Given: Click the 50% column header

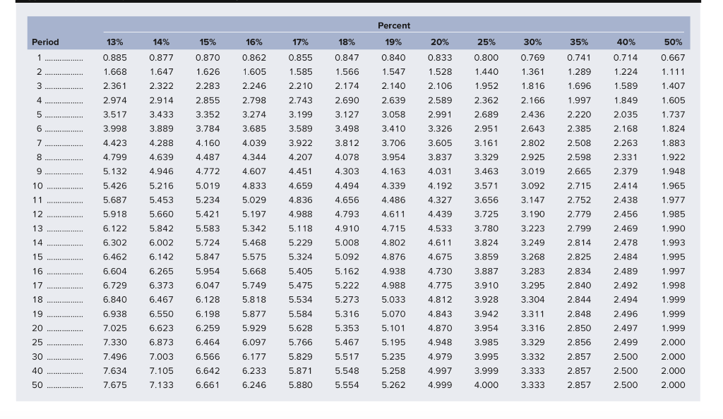Looking at the screenshot, I should point(674,42).
